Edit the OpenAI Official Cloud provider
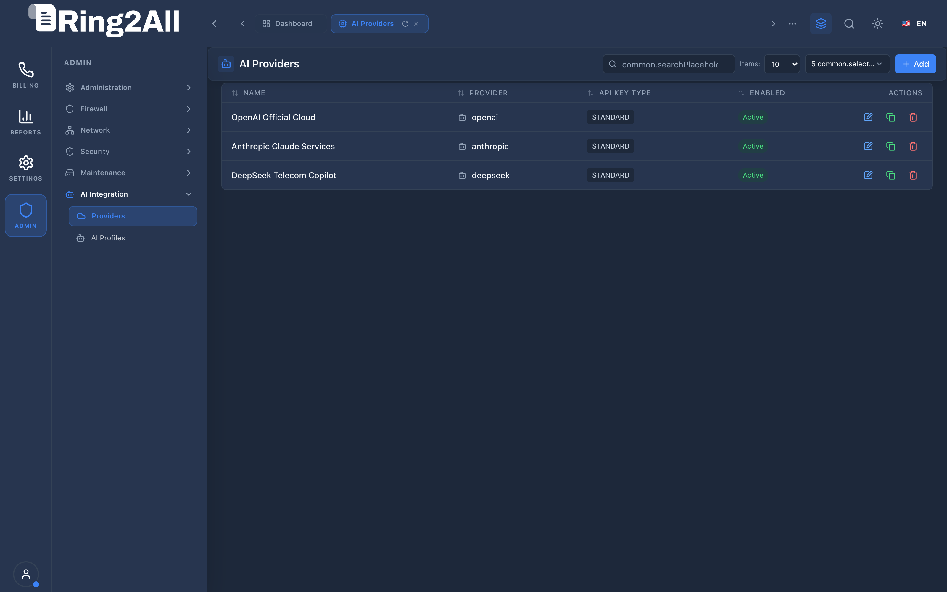Viewport: 947px width, 592px height. tap(868, 117)
